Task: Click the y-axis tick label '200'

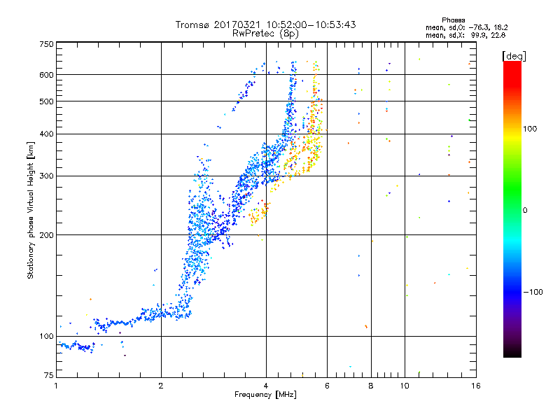Action: pyautogui.click(x=46, y=235)
